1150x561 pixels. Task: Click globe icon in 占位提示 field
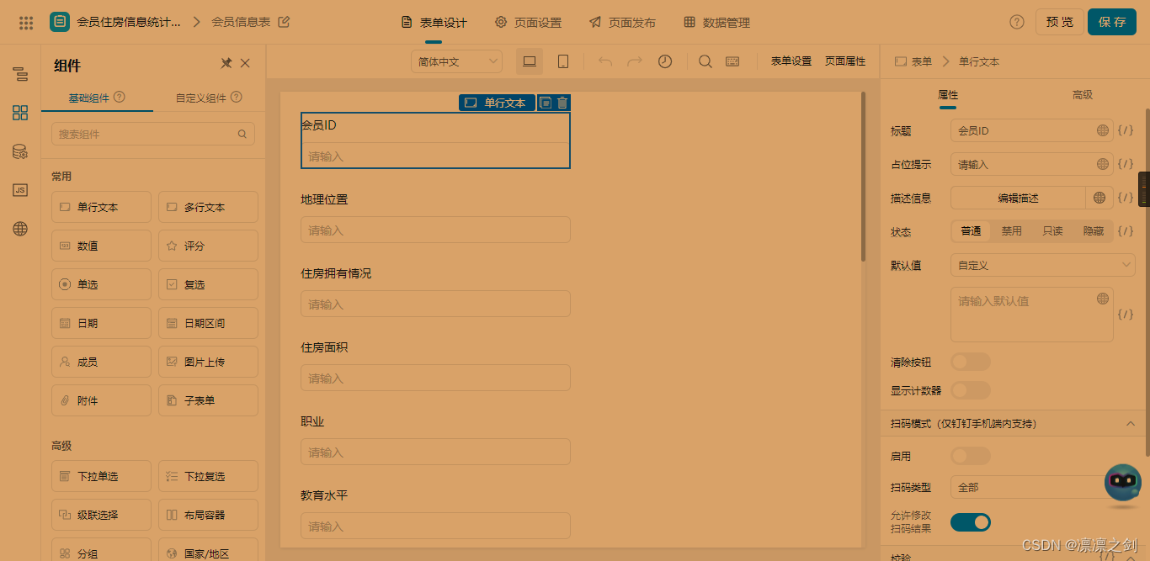(x=1103, y=164)
